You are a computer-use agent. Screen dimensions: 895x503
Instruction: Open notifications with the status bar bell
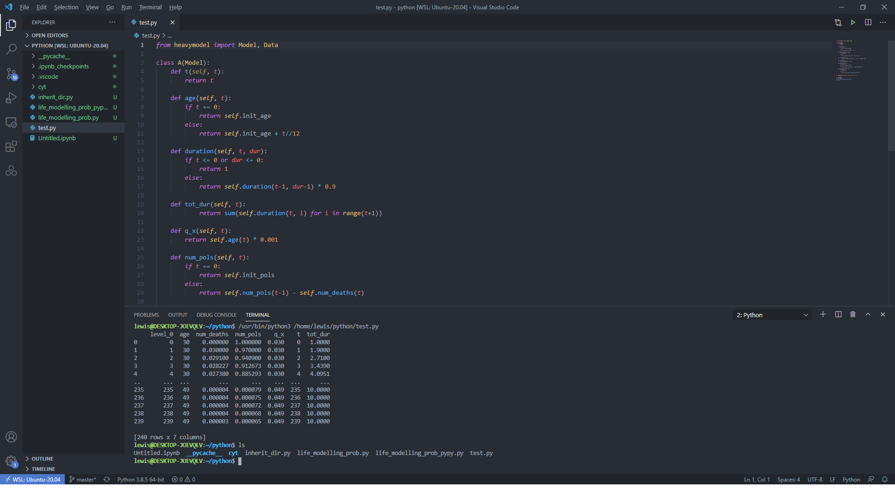(884, 479)
